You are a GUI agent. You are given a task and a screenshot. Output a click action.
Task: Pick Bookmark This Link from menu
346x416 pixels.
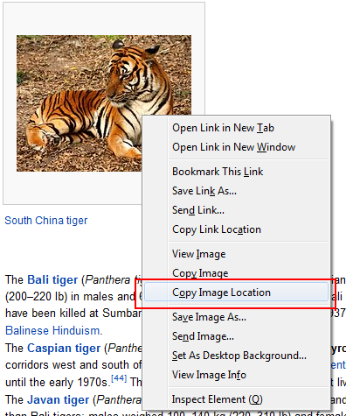(x=236, y=172)
